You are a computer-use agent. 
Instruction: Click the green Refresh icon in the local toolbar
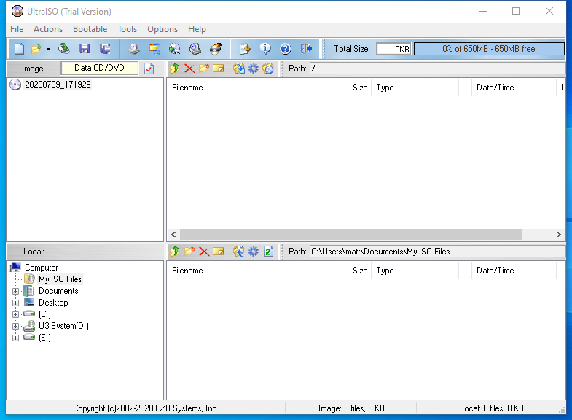[x=268, y=251]
